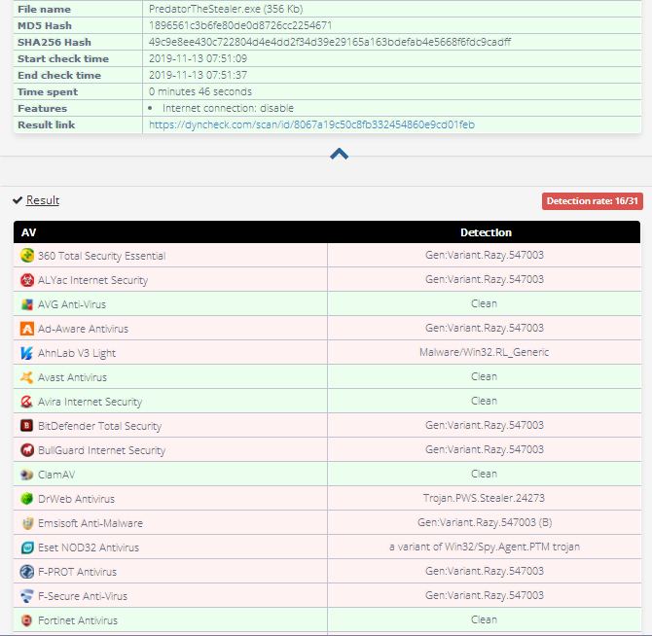Click the Avira Internet Security Clean result

pos(484,401)
